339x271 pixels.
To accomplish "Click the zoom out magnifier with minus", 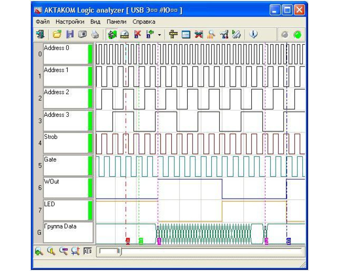I will click(63, 251).
